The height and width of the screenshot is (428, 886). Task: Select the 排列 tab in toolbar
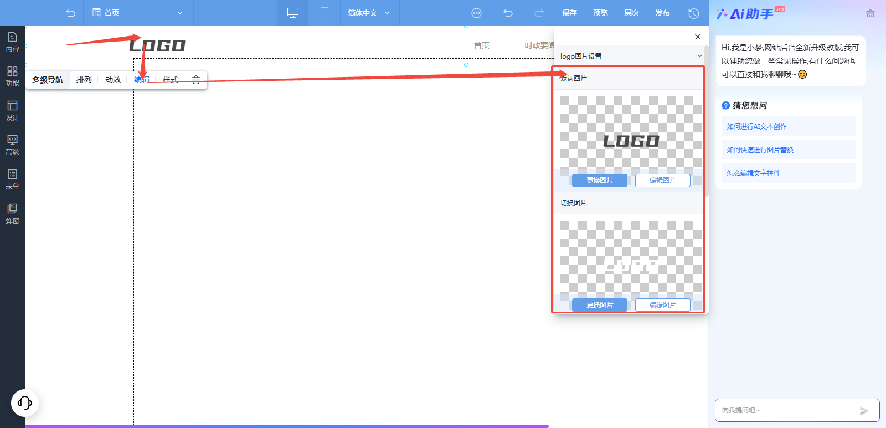tap(84, 80)
